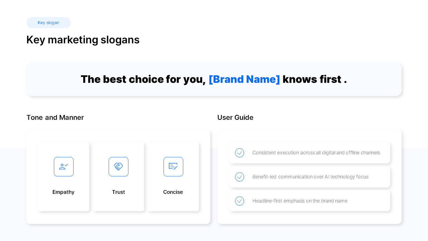This screenshot has height=241, width=428.
Task: Click "Headline-first emphasis on the brand name" text
Action: point(300,201)
